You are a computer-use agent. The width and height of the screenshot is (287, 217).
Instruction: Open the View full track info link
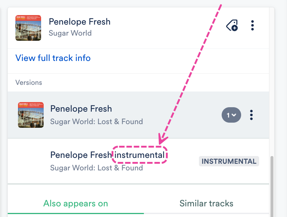[x=53, y=58]
